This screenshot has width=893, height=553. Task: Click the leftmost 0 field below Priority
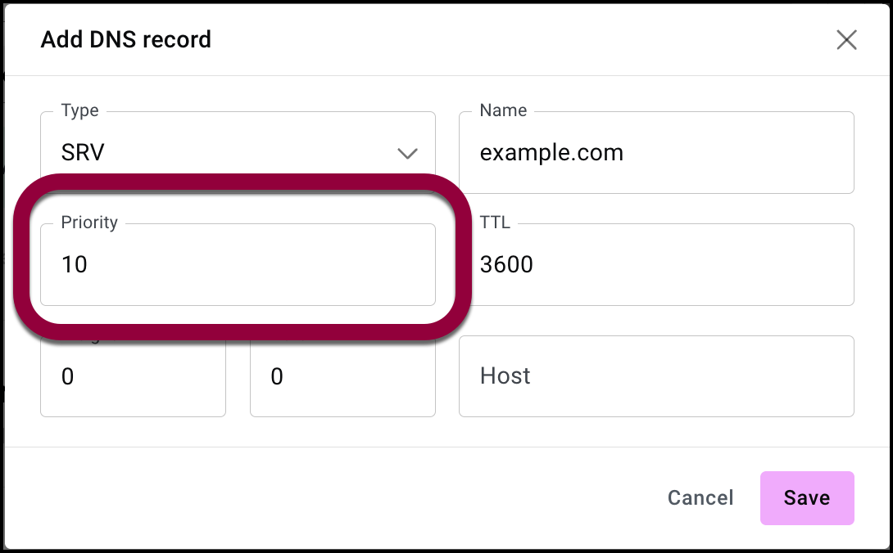pyautogui.click(x=133, y=376)
